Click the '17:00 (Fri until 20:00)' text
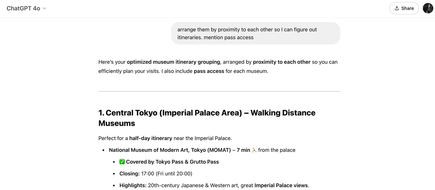The width and height of the screenshot is (435, 190). [166, 174]
